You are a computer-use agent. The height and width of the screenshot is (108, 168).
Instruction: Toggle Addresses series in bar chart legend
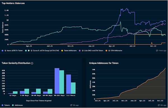click(x=17, y=105)
